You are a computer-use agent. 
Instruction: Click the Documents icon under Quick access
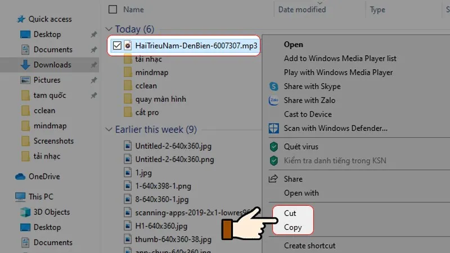tap(25, 49)
